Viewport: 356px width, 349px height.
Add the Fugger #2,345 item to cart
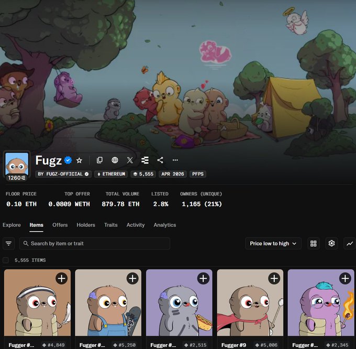(x=345, y=279)
